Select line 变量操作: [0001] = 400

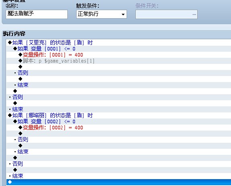pos(119,55)
